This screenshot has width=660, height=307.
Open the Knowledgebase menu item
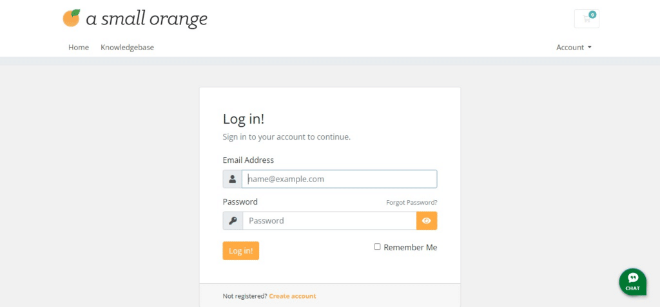click(x=127, y=48)
